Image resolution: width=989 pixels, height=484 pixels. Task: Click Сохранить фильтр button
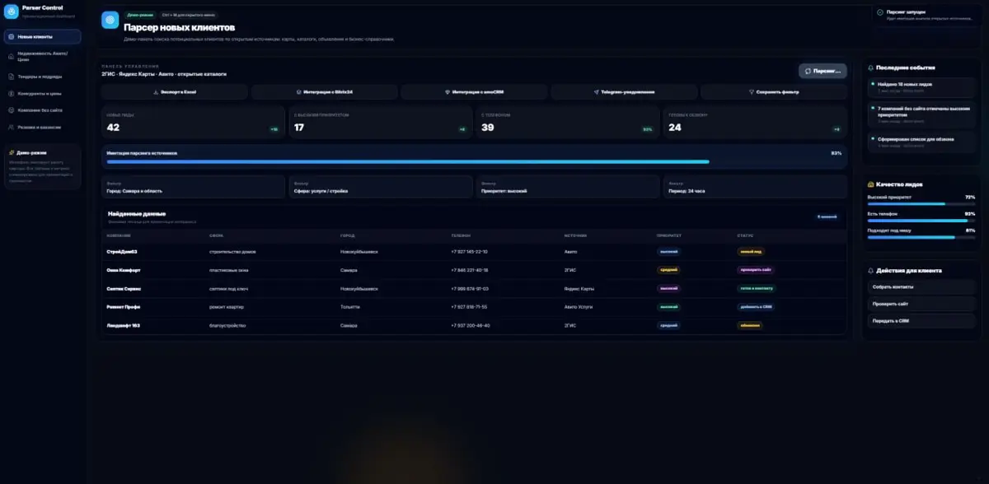(x=773, y=92)
